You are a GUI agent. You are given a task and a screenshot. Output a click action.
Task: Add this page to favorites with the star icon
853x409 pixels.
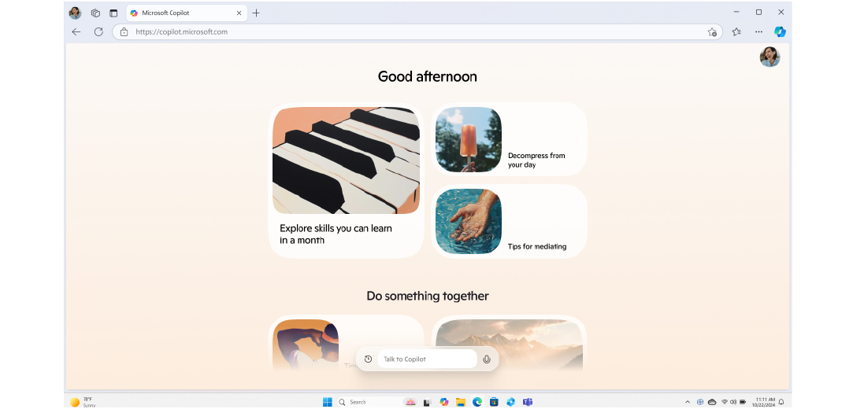(x=712, y=32)
